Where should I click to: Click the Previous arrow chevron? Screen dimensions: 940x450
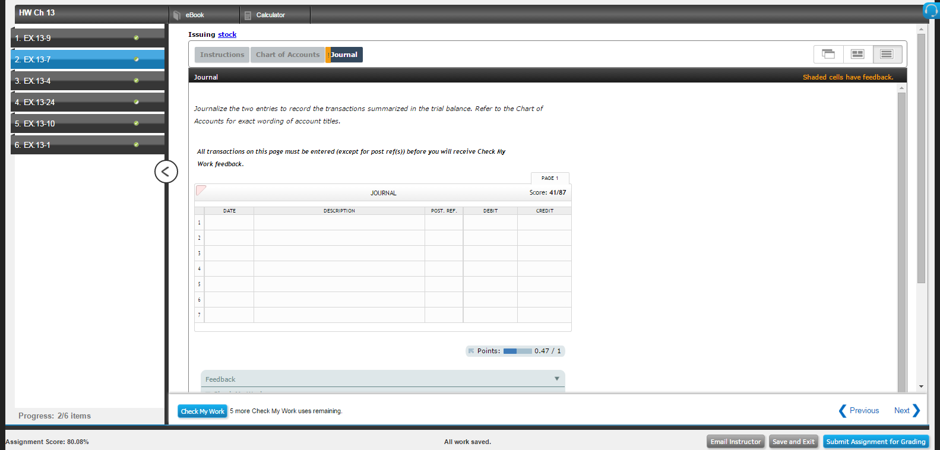[842, 411]
